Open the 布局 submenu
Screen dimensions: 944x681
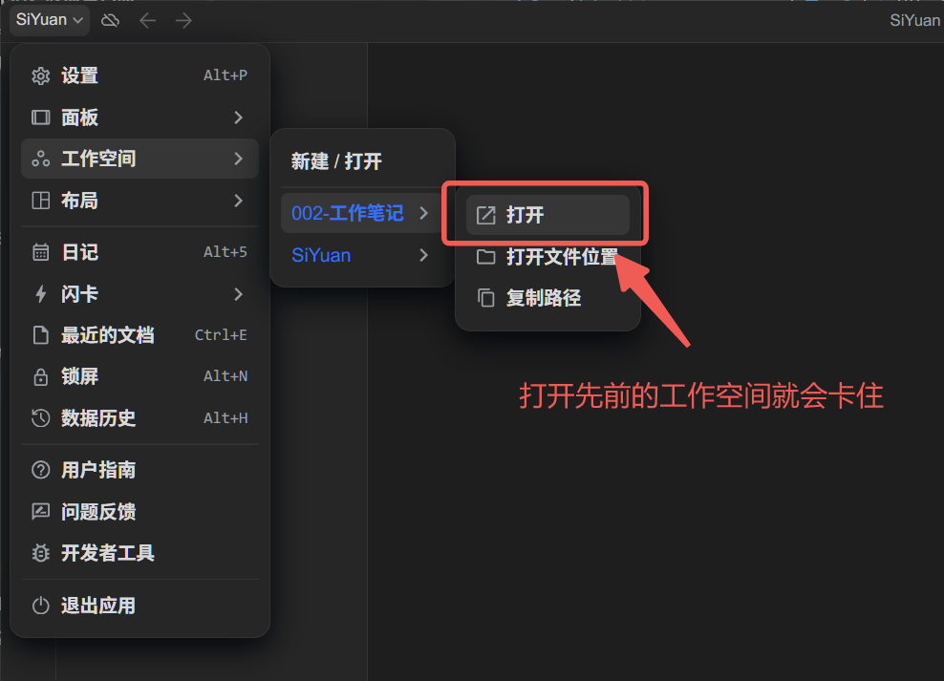coord(139,201)
